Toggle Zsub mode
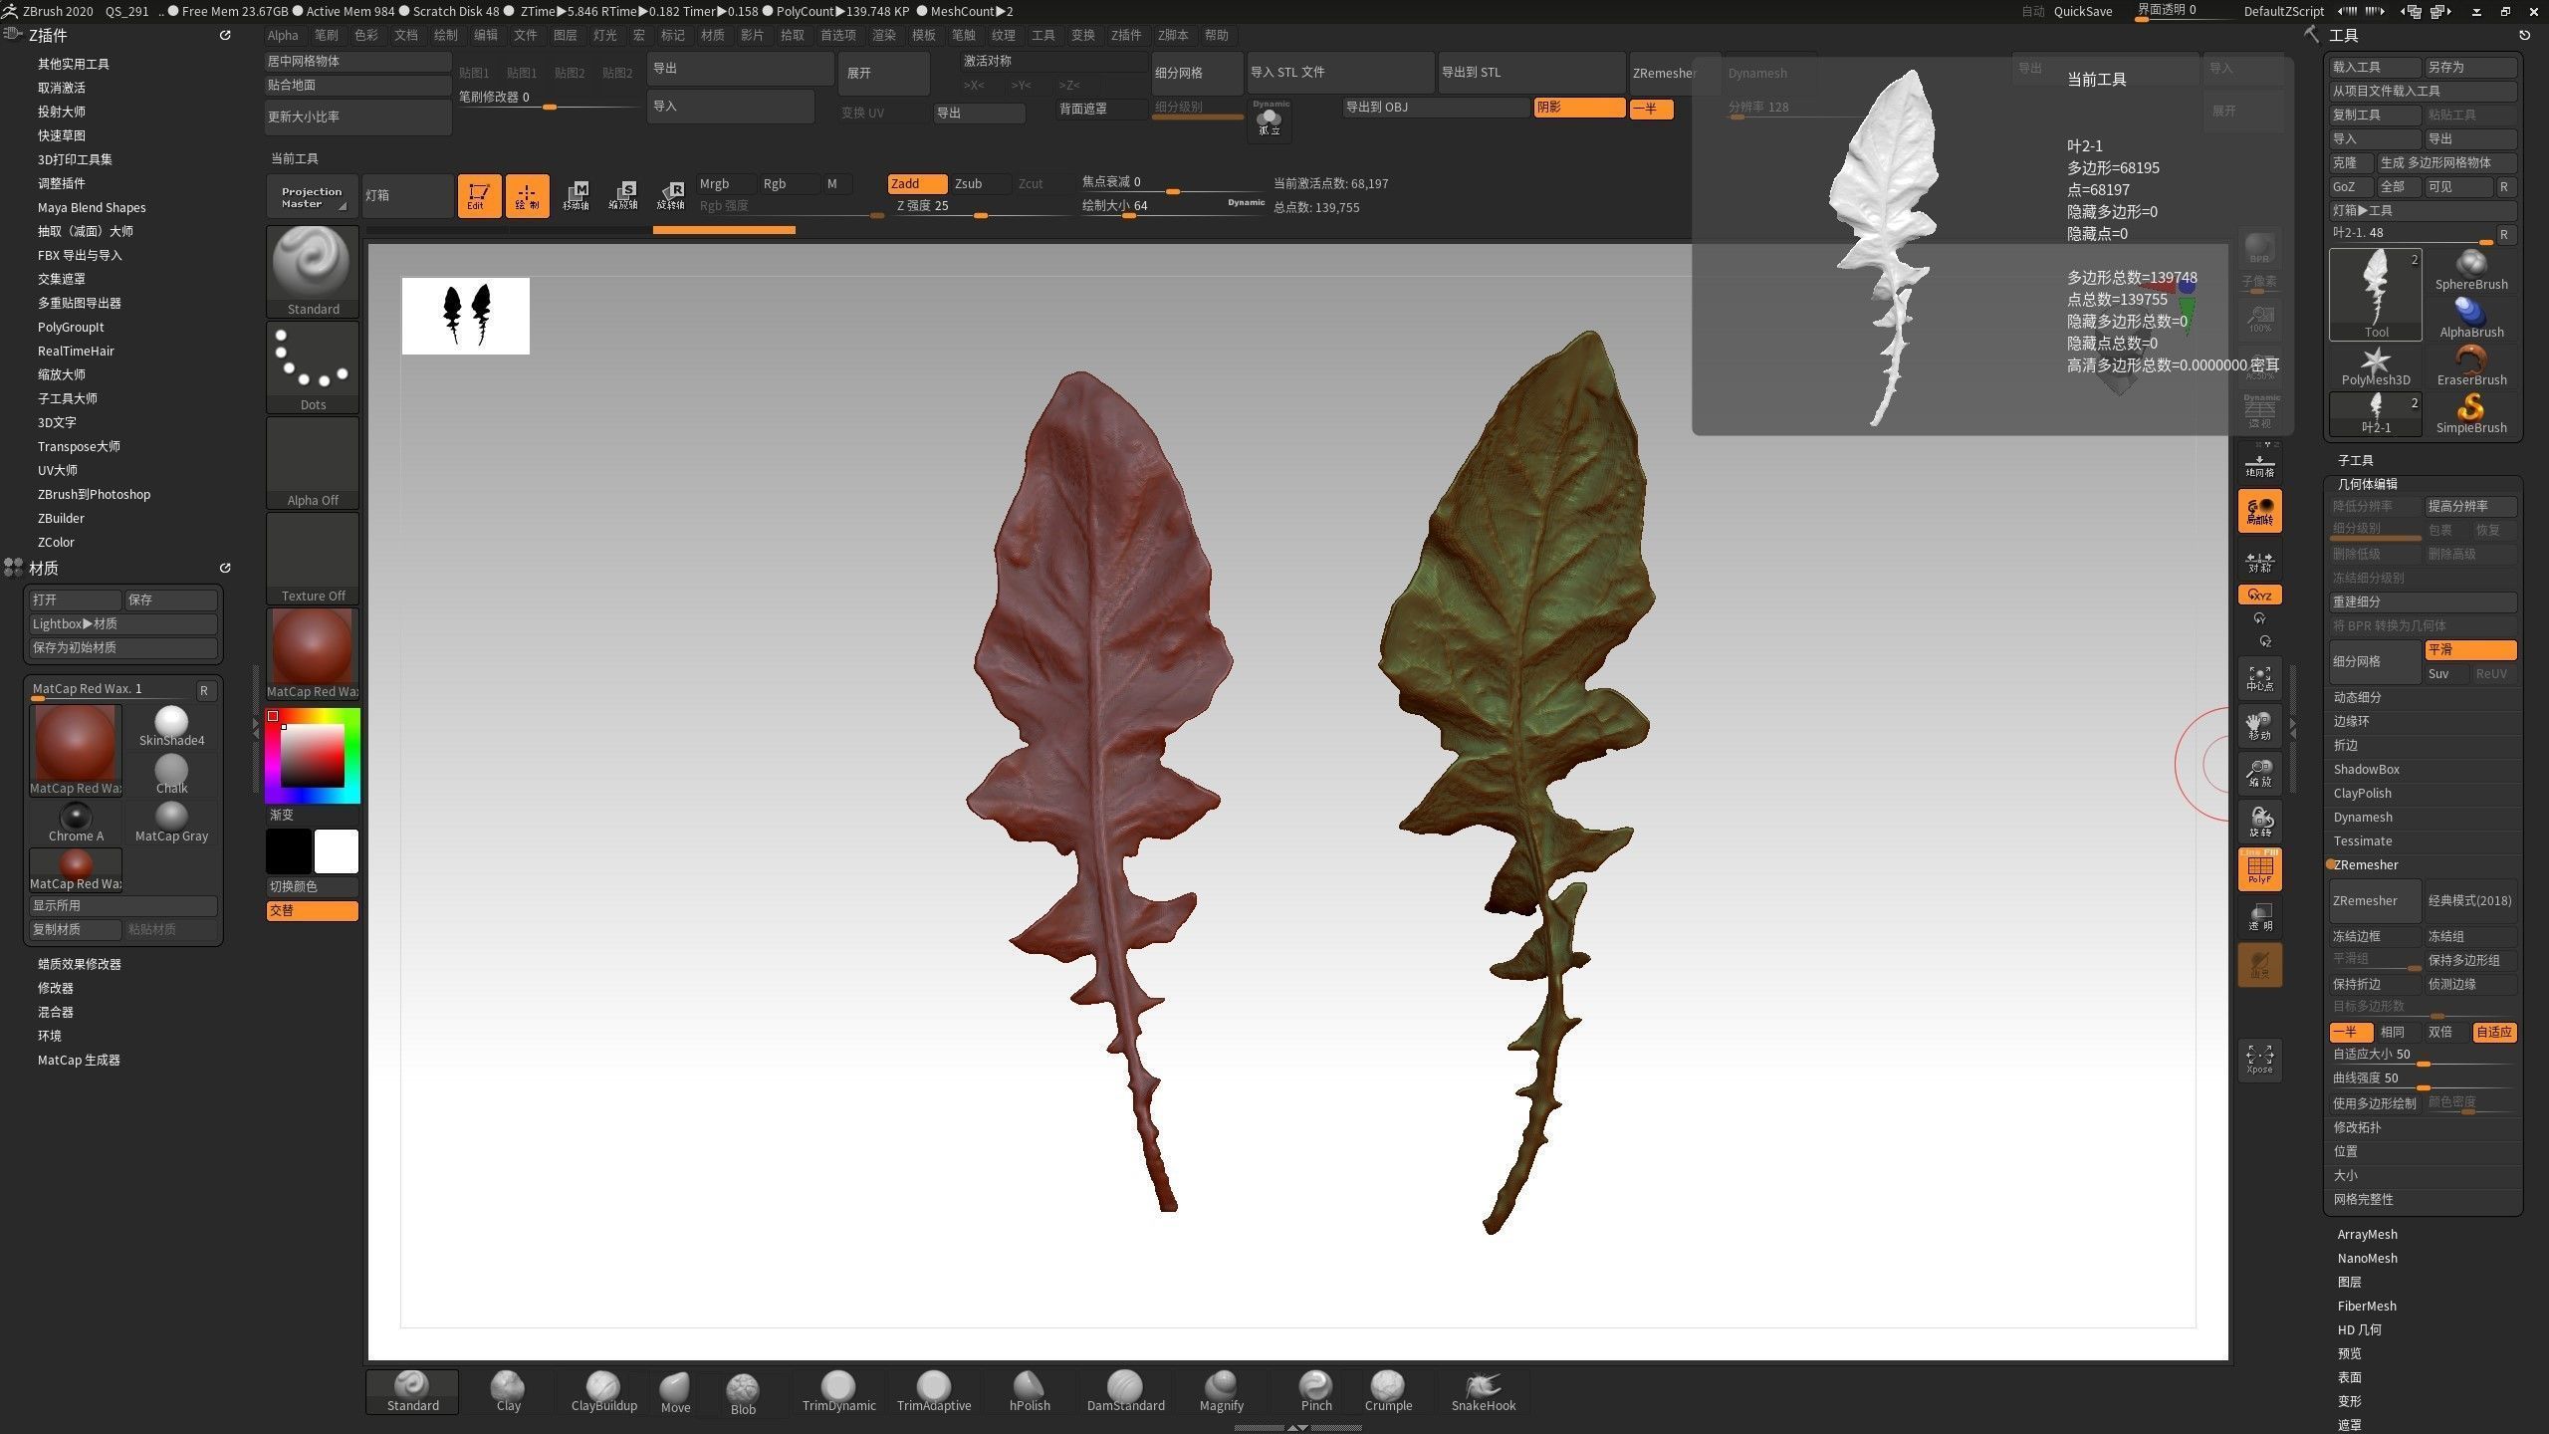Image resolution: width=2549 pixels, height=1434 pixels. click(x=979, y=183)
